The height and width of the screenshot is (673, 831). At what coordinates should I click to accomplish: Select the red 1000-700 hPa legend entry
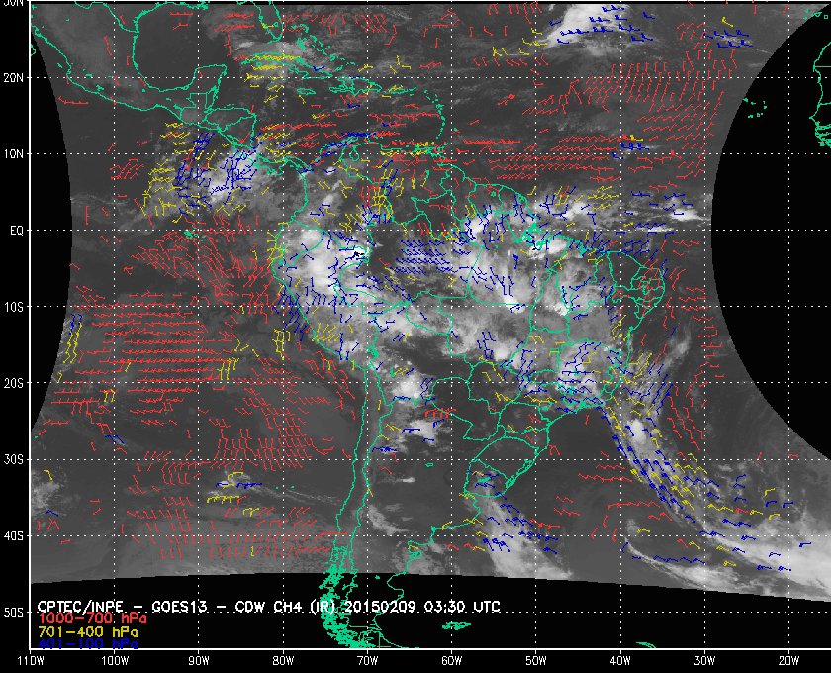pos(92,619)
